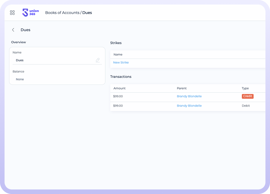Viewport: 270px width, 194px height.
Task: Click the Name column header in Strikes
Action: (x=118, y=54)
